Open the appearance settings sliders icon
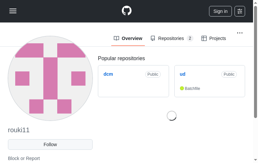 240,11
